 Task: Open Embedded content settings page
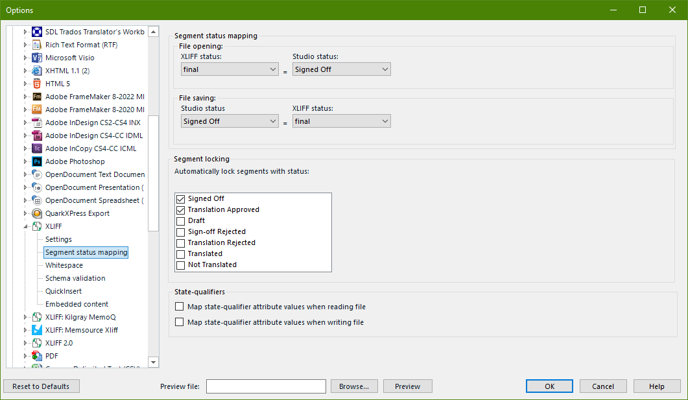pos(77,304)
